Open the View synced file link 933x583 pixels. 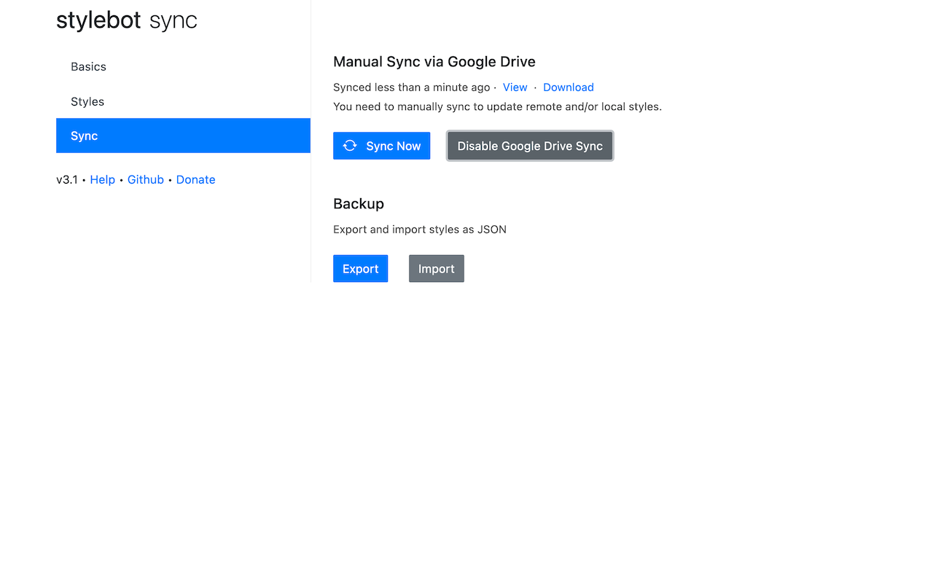515,87
